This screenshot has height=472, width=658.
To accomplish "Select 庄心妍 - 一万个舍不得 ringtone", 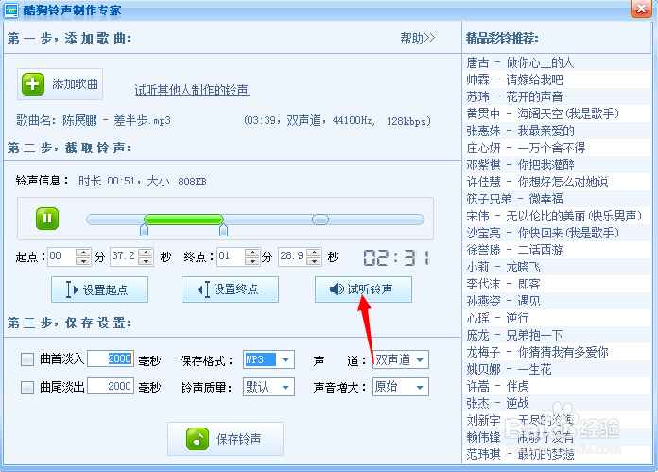I will click(556, 148).
